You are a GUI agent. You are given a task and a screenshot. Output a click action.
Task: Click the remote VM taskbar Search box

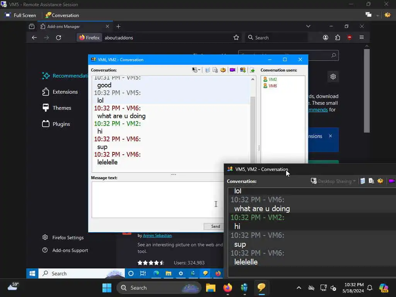point(82,273)
